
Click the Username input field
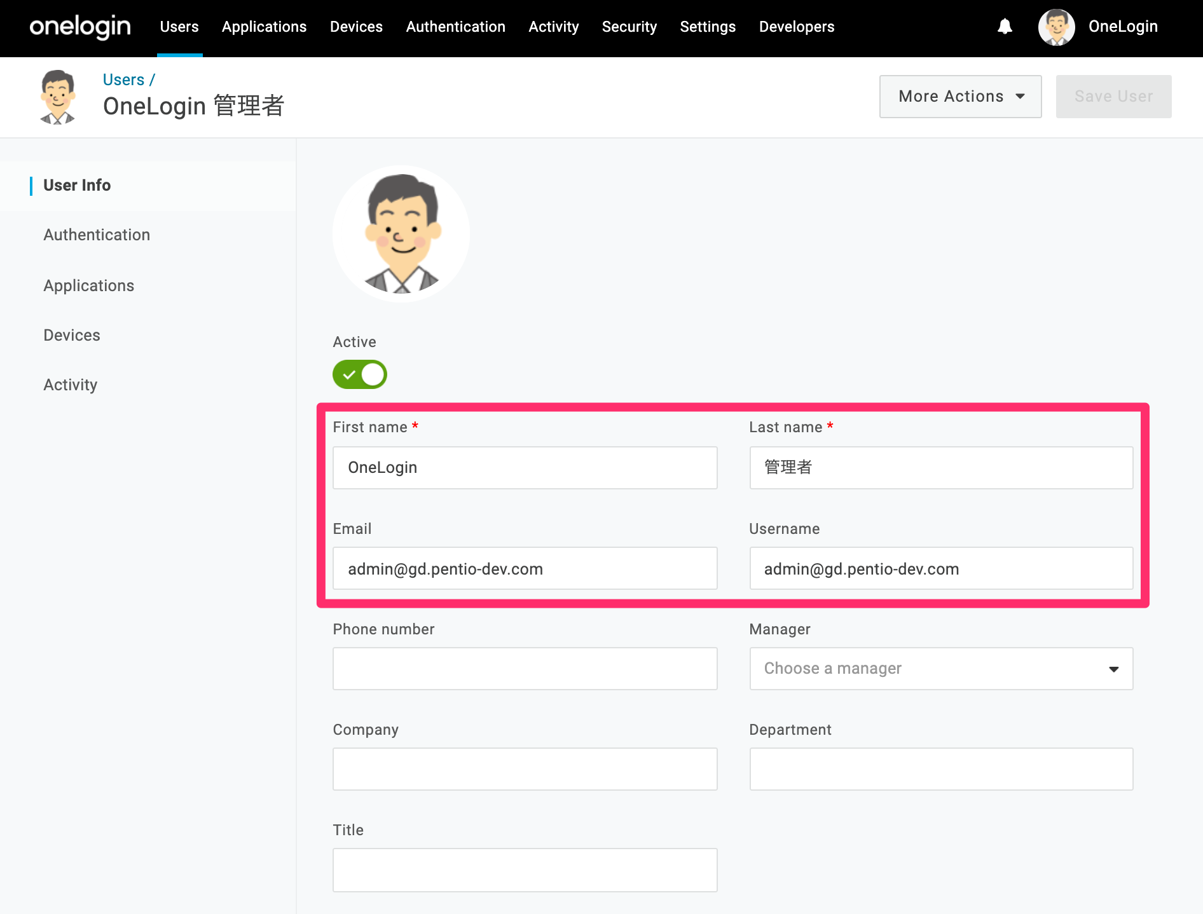pyautogui.click(x=941, y=568)
